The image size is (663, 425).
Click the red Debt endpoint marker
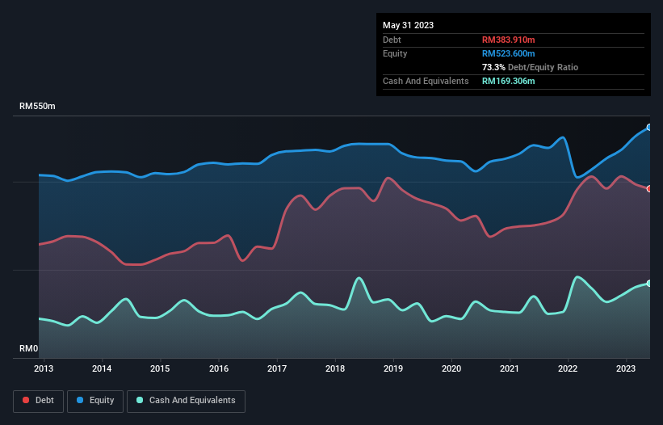tap(649, 189)
